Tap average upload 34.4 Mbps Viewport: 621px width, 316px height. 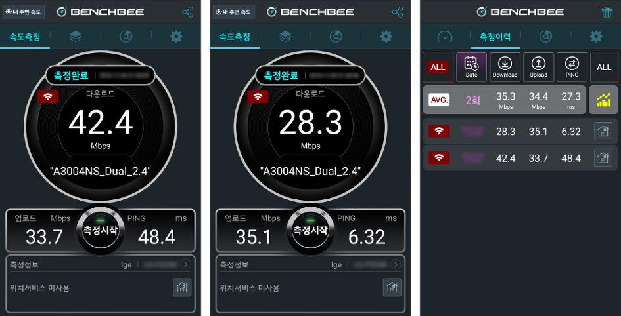(x=538, y=100)
